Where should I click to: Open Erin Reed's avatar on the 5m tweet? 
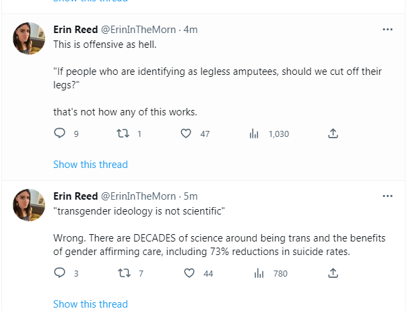(30, 205)
